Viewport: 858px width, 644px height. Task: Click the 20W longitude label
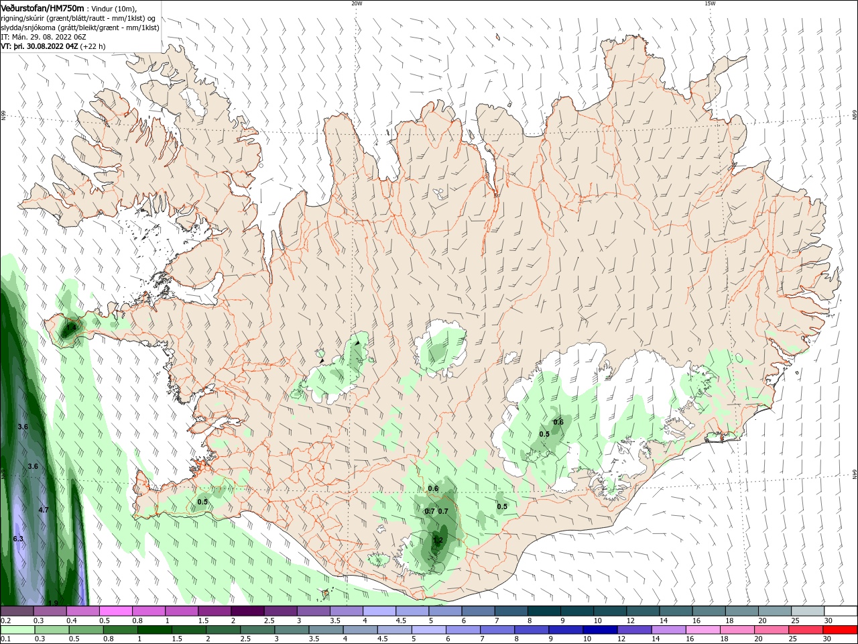click(357, 3)
